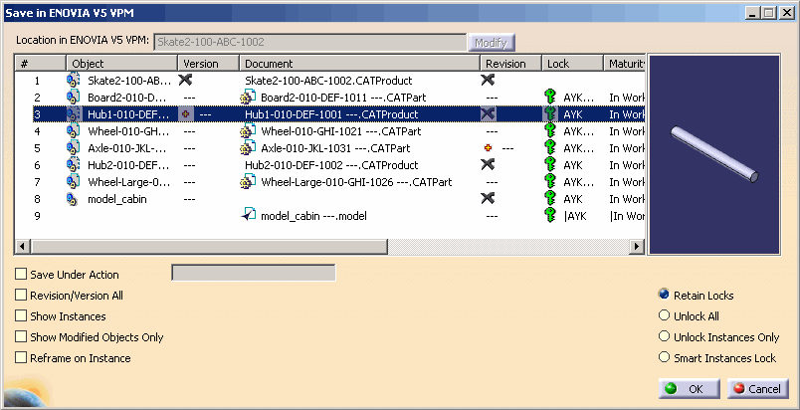Click the list's horizontal scrollbar right arrow
The height and width of the screenshot is (410, 800).
[639, 246]
